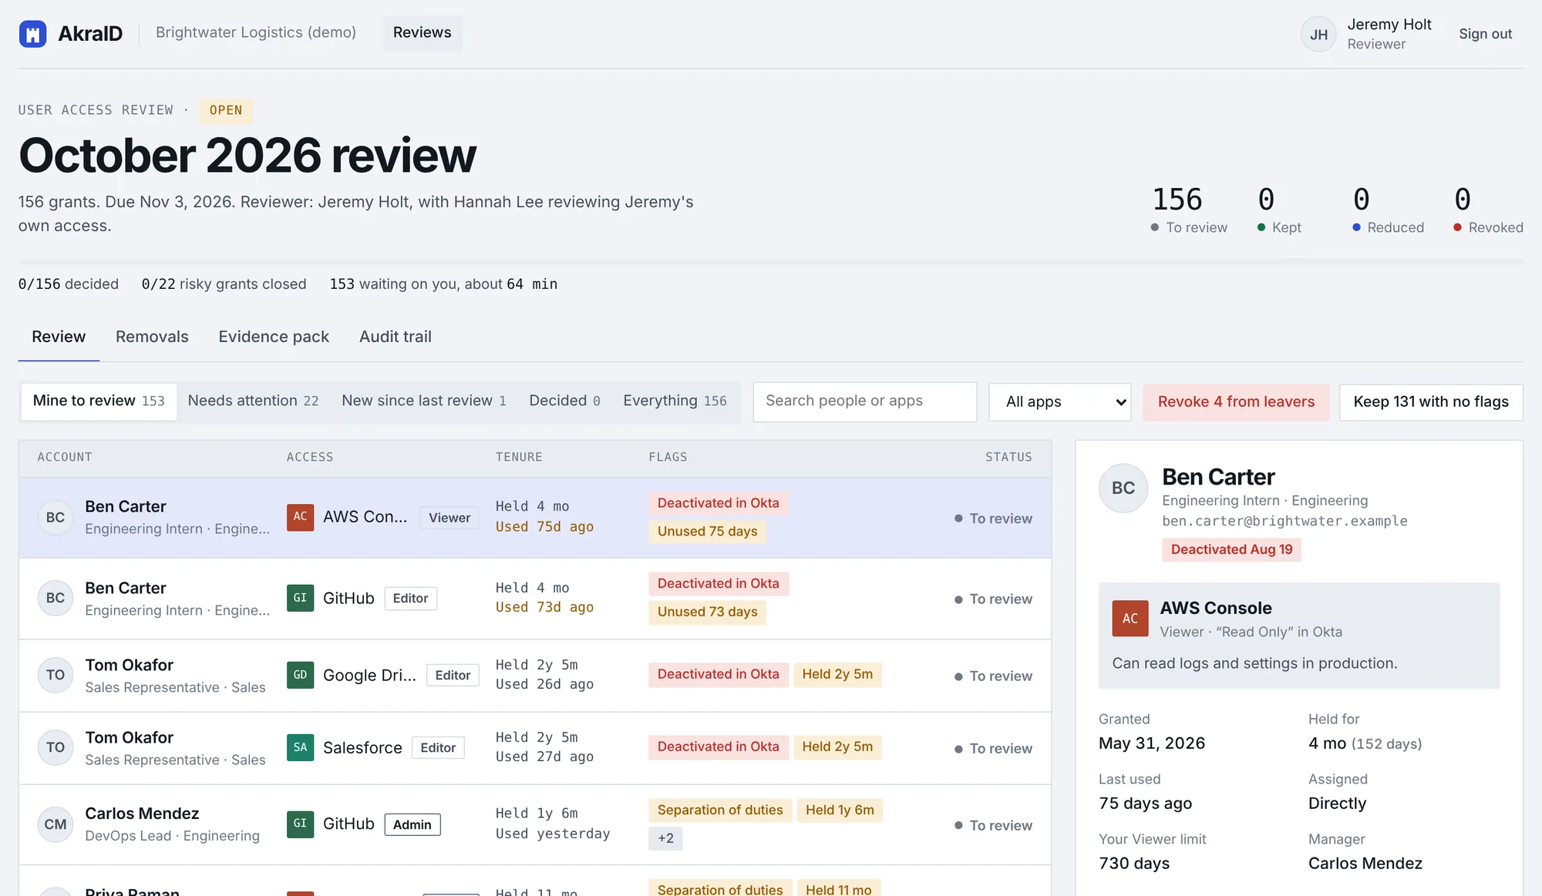
Task: Open the Evidence pack tab
Action: [x=274, y=337]
